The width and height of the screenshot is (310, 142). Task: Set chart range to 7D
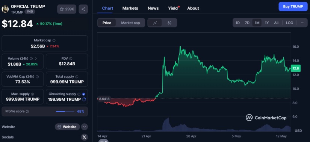tap(247, 23)
